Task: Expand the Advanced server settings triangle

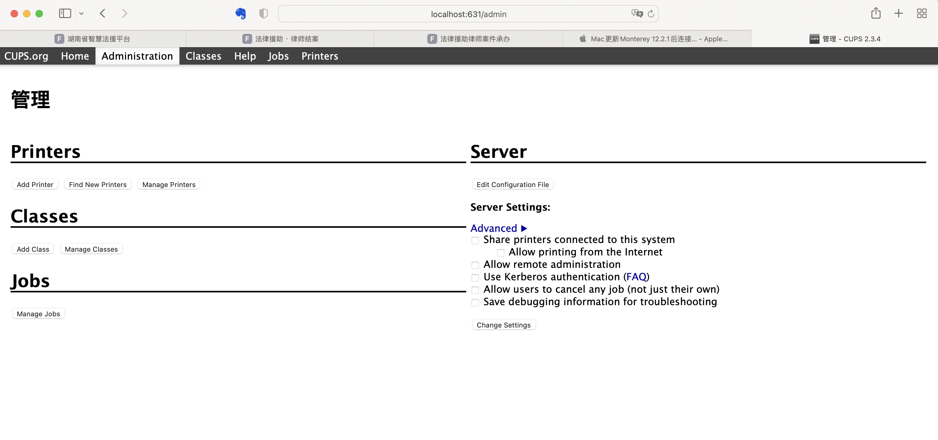Action: 524,229
